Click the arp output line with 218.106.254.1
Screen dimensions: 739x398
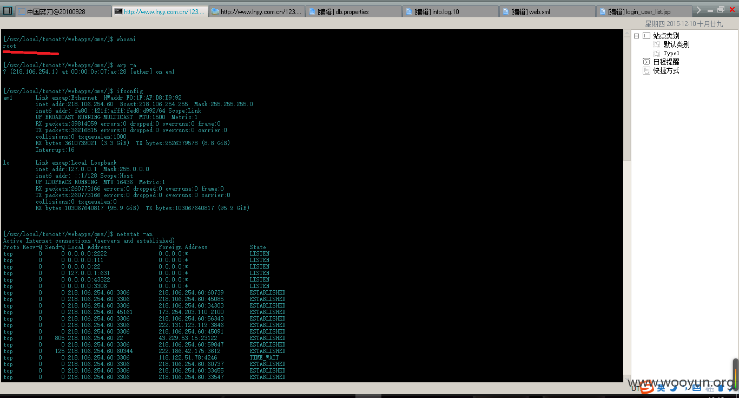(x=89, y=71)
